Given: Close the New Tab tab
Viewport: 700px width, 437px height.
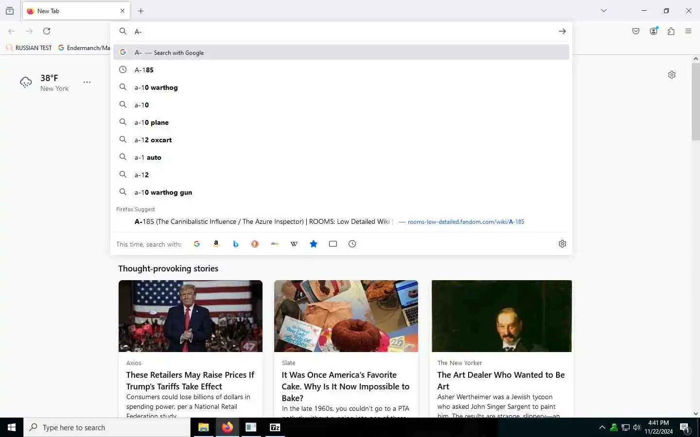Looking at the screenshot, I should 122,11.
